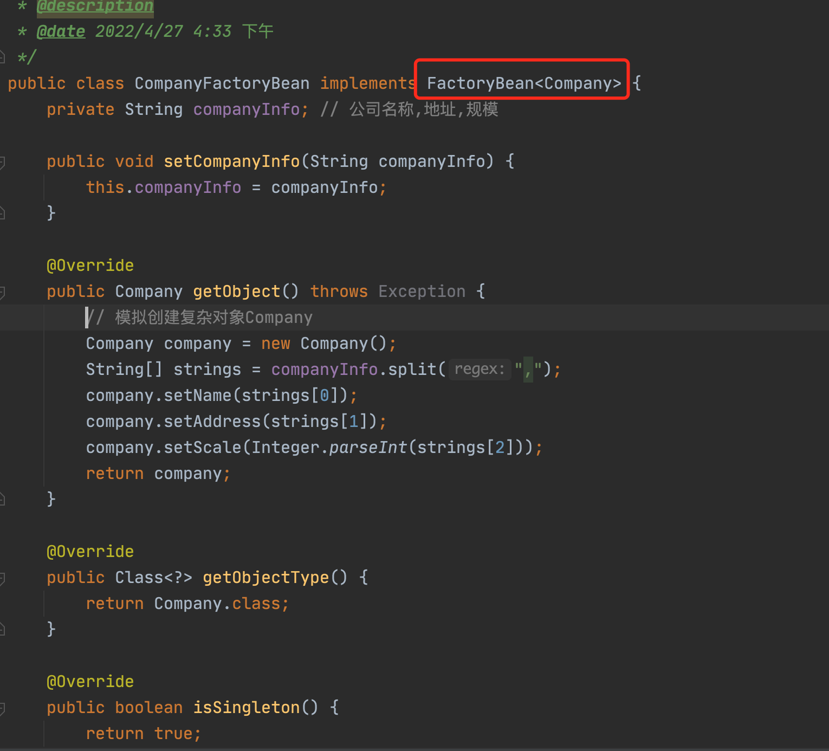Click the regex: parameter hint
The image size is (829, 751).
pyautogui.click(x=480, y=369)
